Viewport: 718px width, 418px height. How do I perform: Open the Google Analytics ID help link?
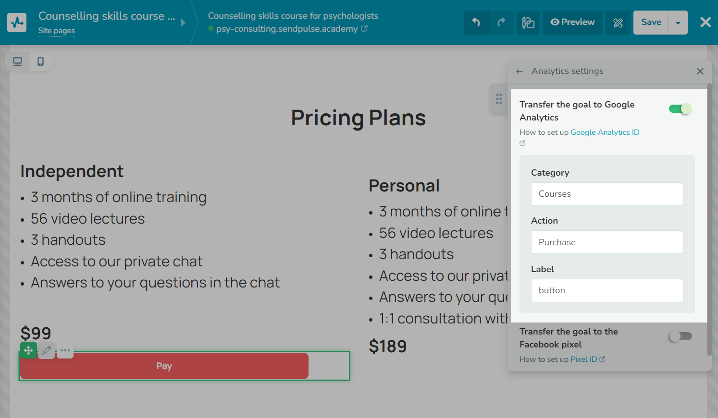605,132
